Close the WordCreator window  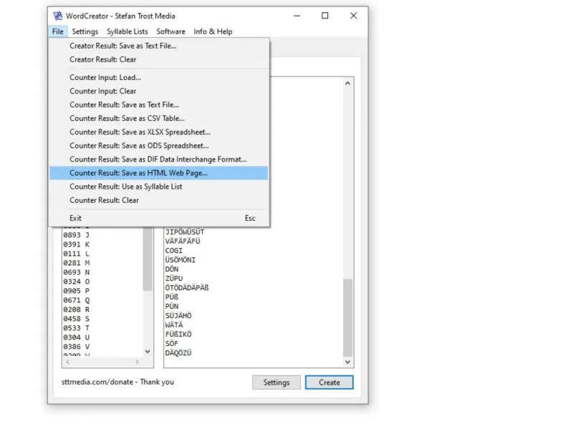point(353,16)
